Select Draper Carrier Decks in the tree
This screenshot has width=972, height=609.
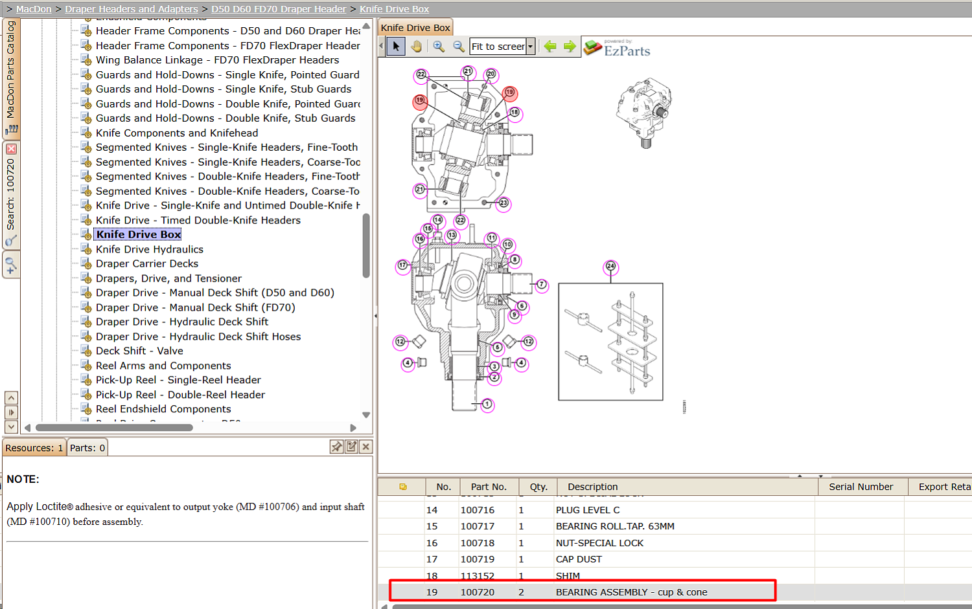coord(147,263)
